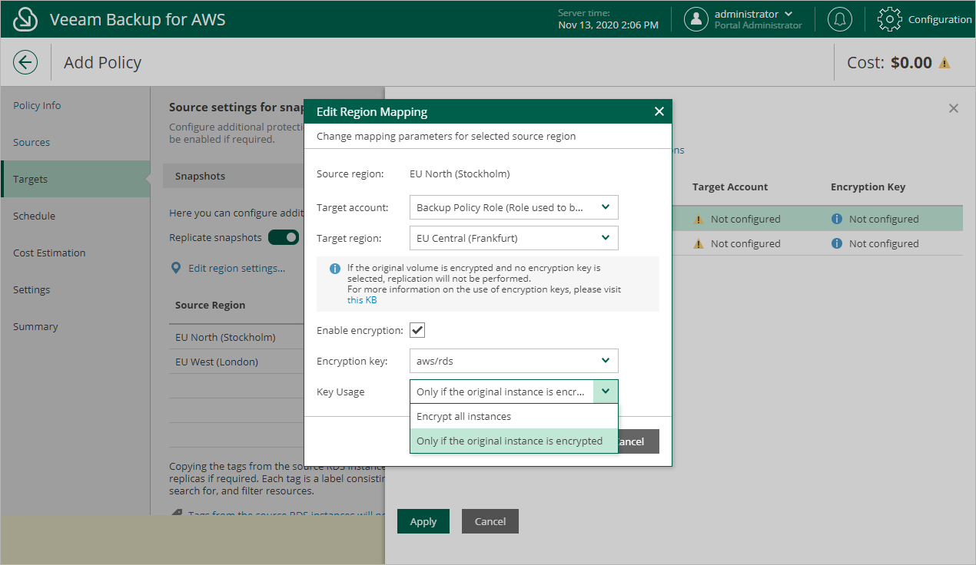Close the Edit Region Mapping dialog
The height and width of the screenshot is (565, 976).
click(x=659, y=111)
